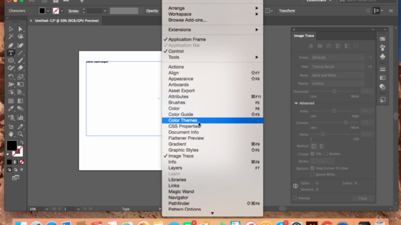
Task: Select the Zoom tool
Action: coord(21,134)
